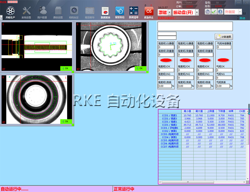This screenshot has height=192, width=250.
Task: Click the blue help question-mark button
Action: coord(220,12)
